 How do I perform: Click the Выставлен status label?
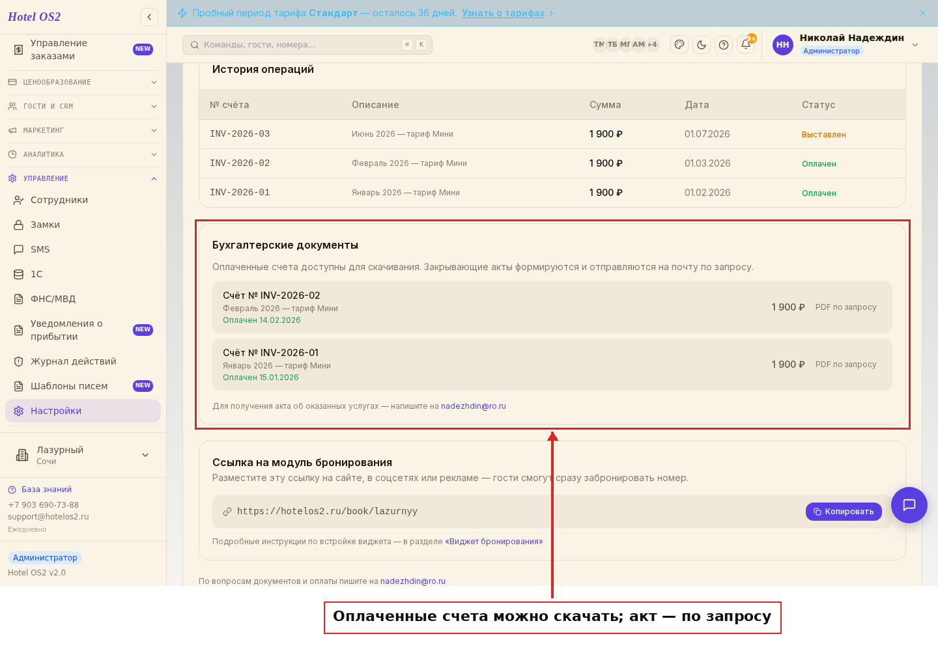click(x=823, y=135)
